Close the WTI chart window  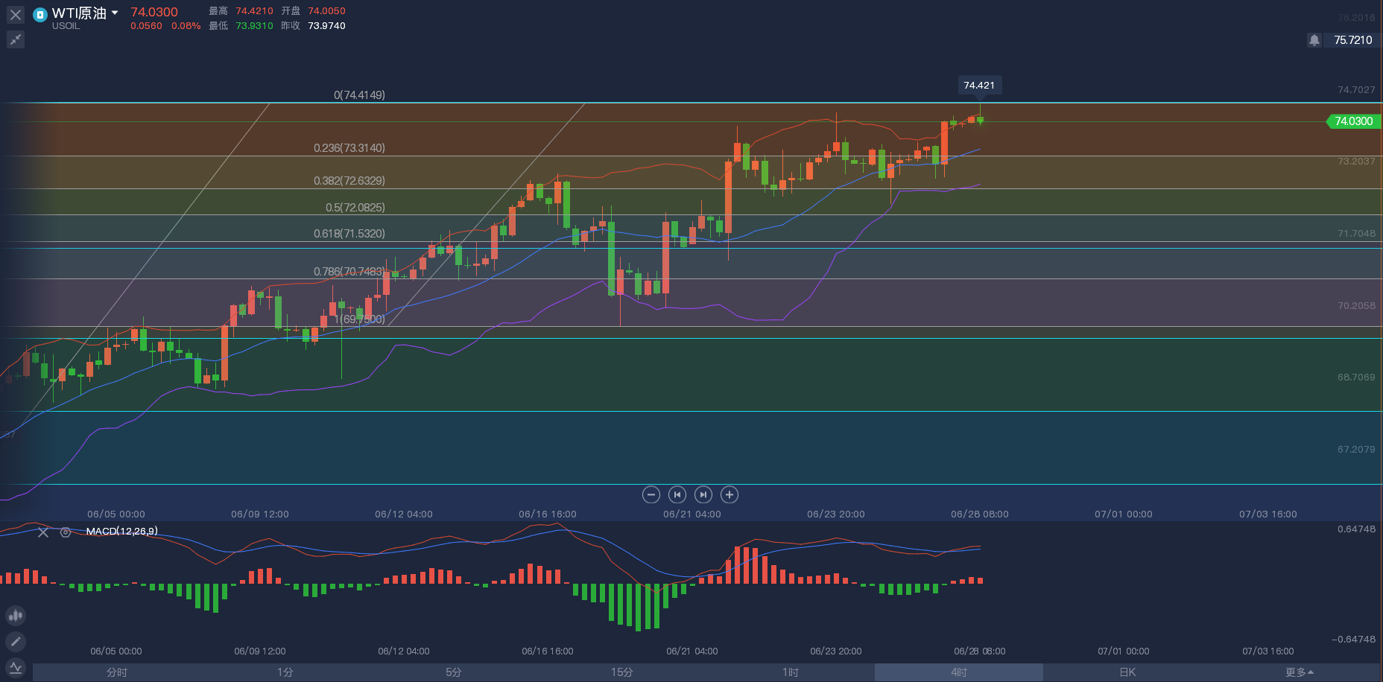[16, 15]
